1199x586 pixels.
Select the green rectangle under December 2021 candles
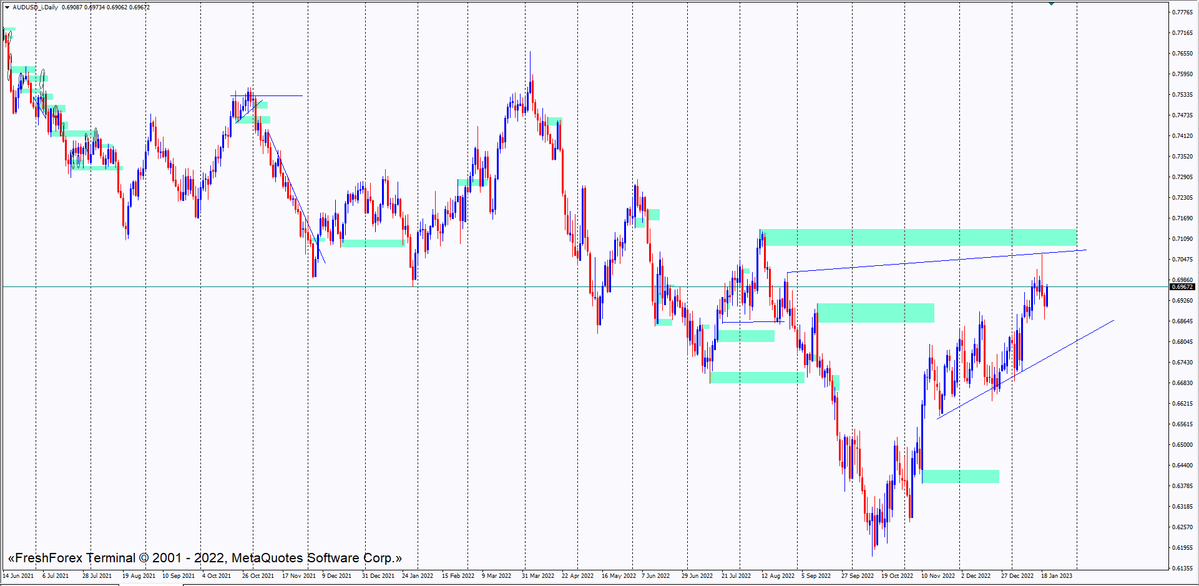(373, 243)
